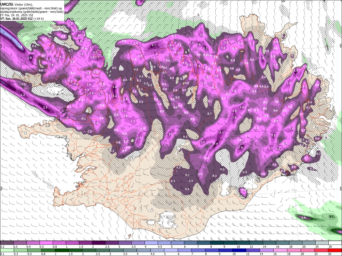Pick the pale green 0.1 legend swatch
This screenshot has width=342, height=256.
(x=7, y=250)
